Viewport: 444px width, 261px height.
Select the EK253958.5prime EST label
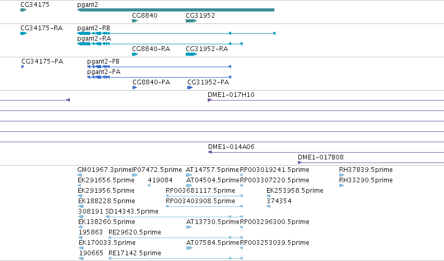(x=295, y=191)
